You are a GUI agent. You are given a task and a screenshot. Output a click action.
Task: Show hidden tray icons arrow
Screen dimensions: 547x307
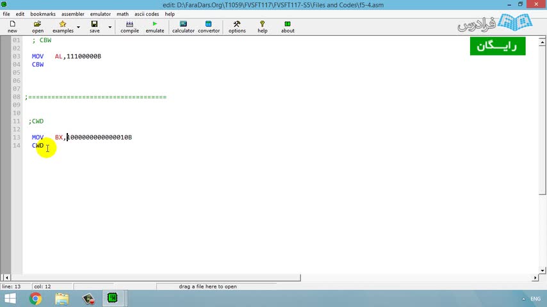(x=523, y=299)
